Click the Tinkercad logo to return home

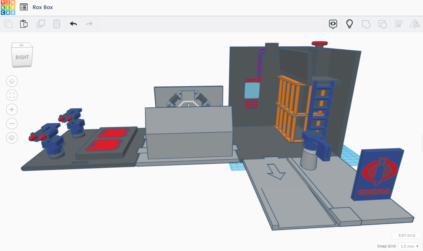point(8,7)
